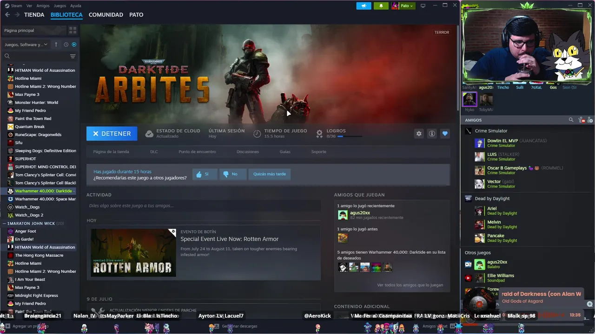
Task: Toggle the recent activity clock filter
Action: (x=66, y=45)
